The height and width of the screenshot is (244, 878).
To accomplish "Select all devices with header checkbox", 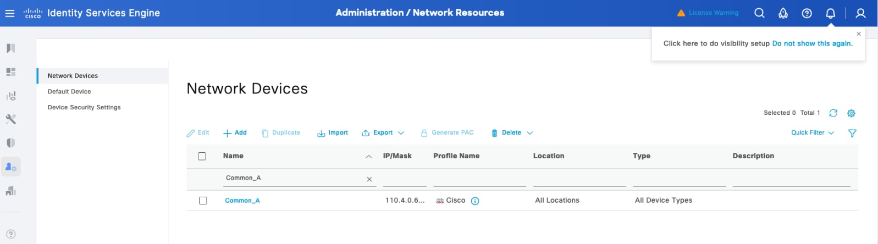I will pyautogui.click(x=202, y=157).
